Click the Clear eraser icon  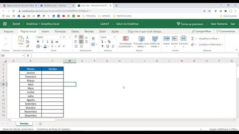coord(193,44)
